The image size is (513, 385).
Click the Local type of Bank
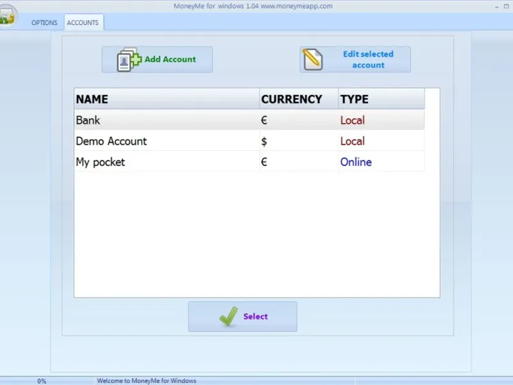tap(352, 120)
